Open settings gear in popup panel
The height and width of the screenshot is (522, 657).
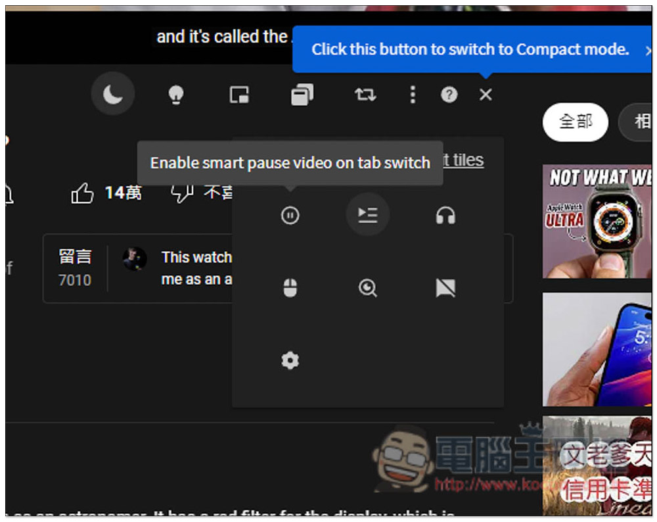290,360
